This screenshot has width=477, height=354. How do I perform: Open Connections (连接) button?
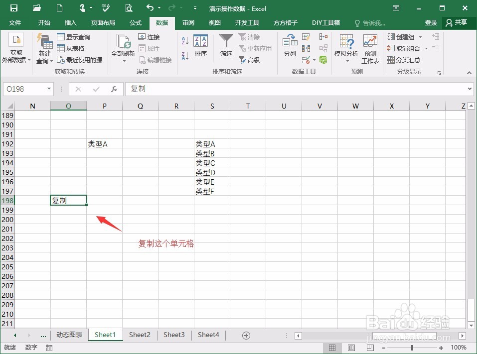click(x=149, y=37)
